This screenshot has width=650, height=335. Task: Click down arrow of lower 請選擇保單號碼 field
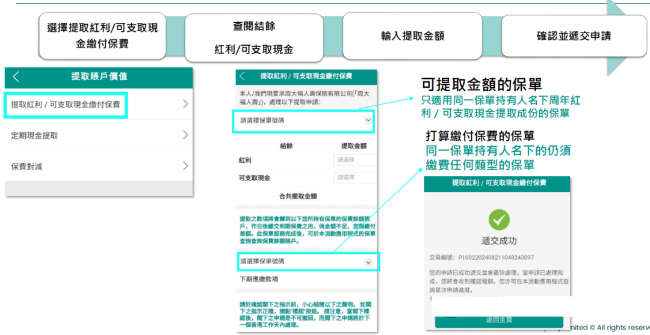(368, 262)
